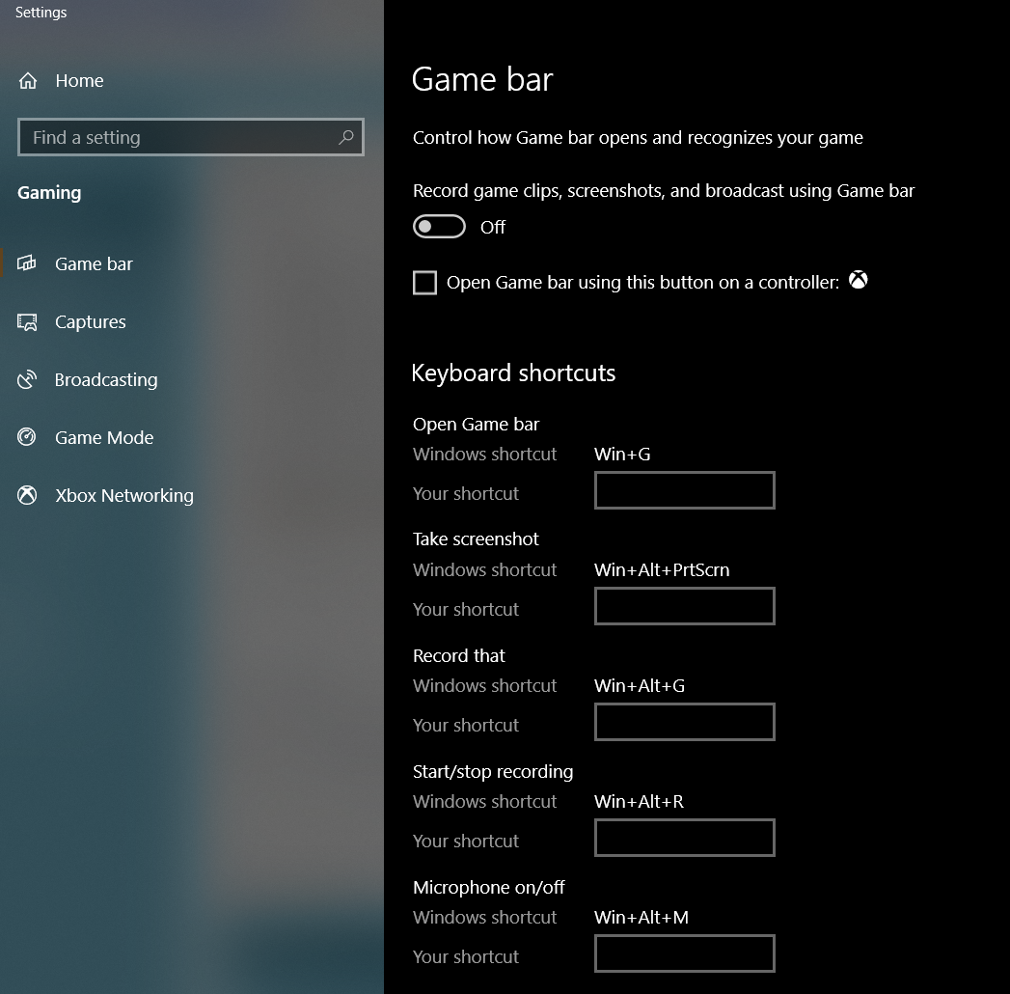Click the Game bar sidebar icon
Viewport: 1010px width, 994px height.
26,262
